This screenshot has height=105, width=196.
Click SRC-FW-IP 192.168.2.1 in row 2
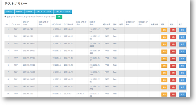tap(56, 36)
